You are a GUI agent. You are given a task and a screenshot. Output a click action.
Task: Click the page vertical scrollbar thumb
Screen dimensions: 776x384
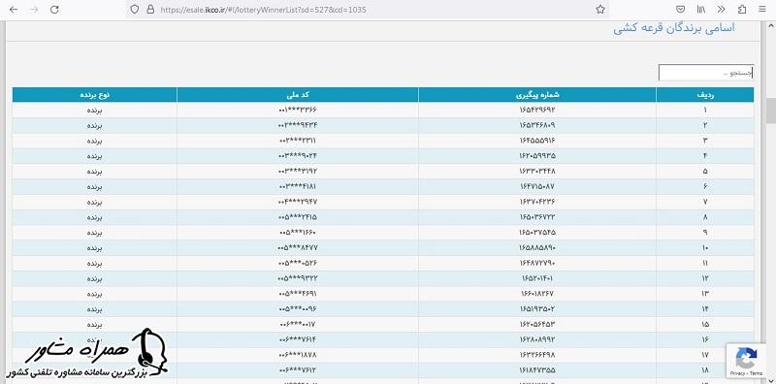coord(771,111)
